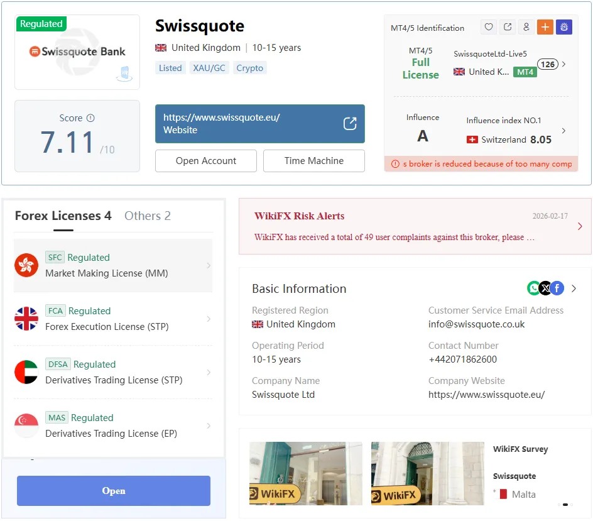Expand the Influence index row arrow
Screen dimensions: 593x521
point(564,131)
